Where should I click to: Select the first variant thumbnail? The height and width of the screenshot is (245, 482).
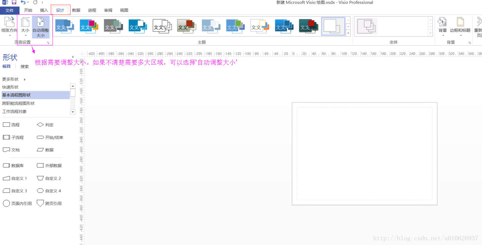tap(367, 26)
